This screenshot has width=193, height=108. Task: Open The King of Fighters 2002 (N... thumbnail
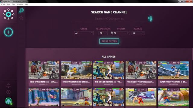pos(141,70)
